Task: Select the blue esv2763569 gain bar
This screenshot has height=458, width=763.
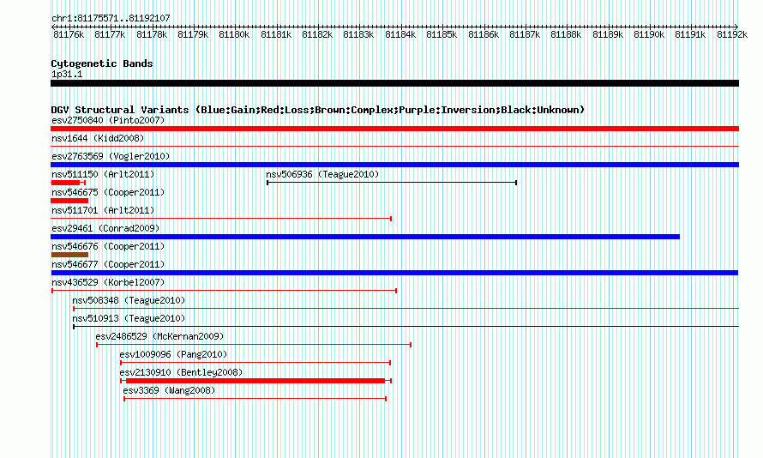Action: pyautogui.click(x=394, y=165)
